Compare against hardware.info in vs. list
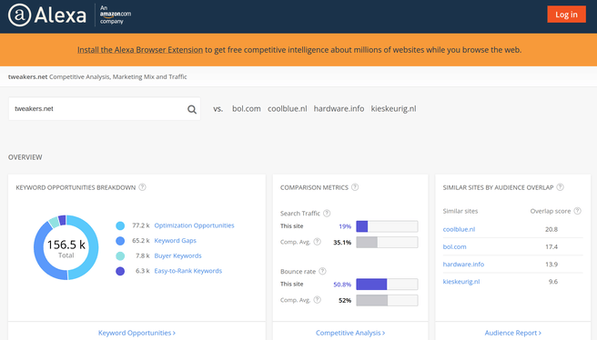The width and height of the screenshot is (597, 340). click(x=339, y=109)
